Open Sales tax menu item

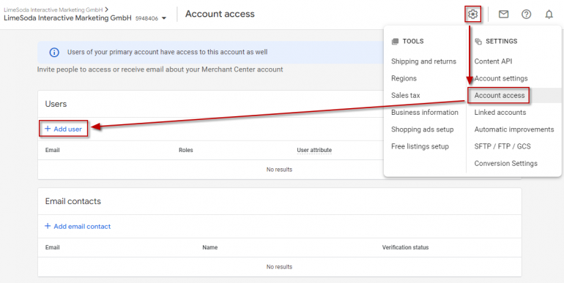click(406, 95)
